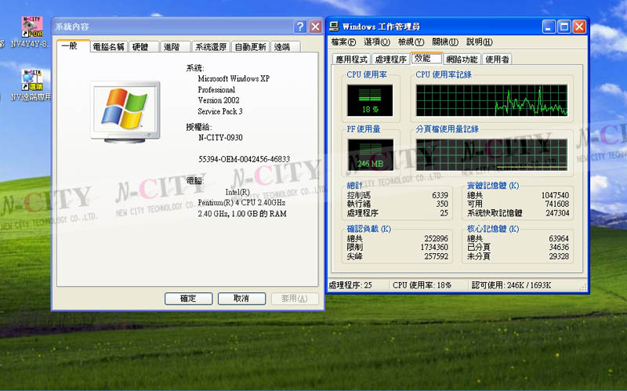The width and height of the screenshot is (627, 391).
Task: Click the status bar 認可使用: 246K / 1693K
Action: pos(511,285)
